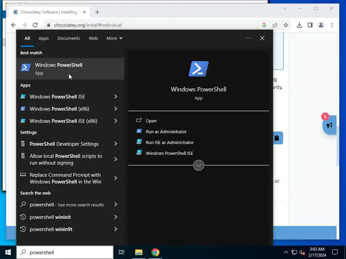Click Windows PowerShell ISE action
This screenshot has width=346, height=259.
click(x=169, y=153)
